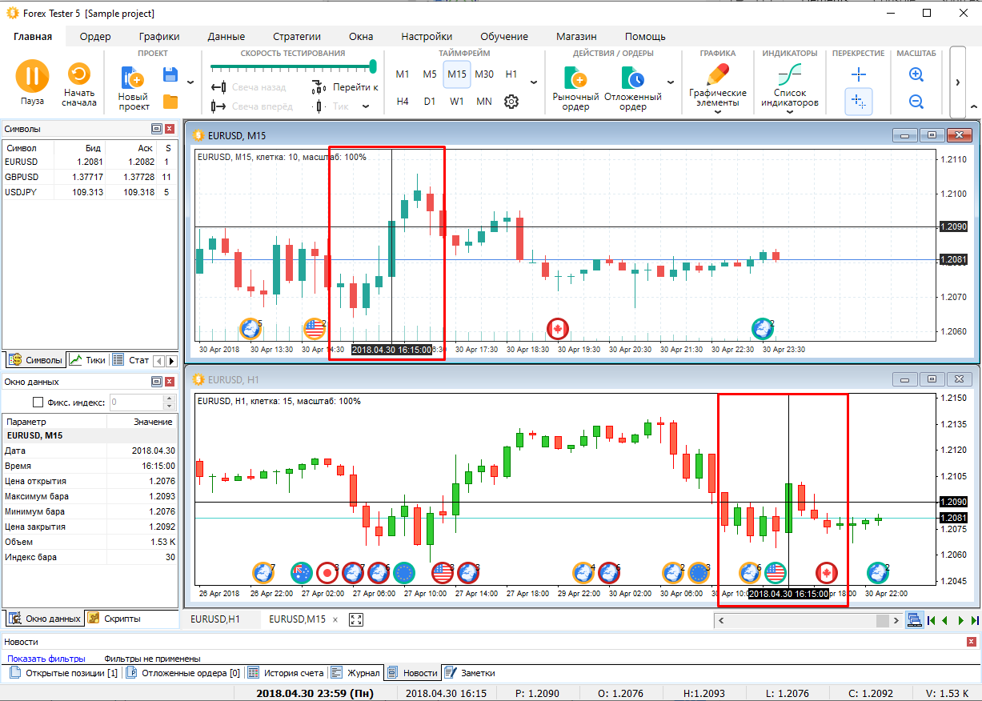Expand the Tick step dropdown arrow
Screen dimensions: 982x701
tap(366, 106)
